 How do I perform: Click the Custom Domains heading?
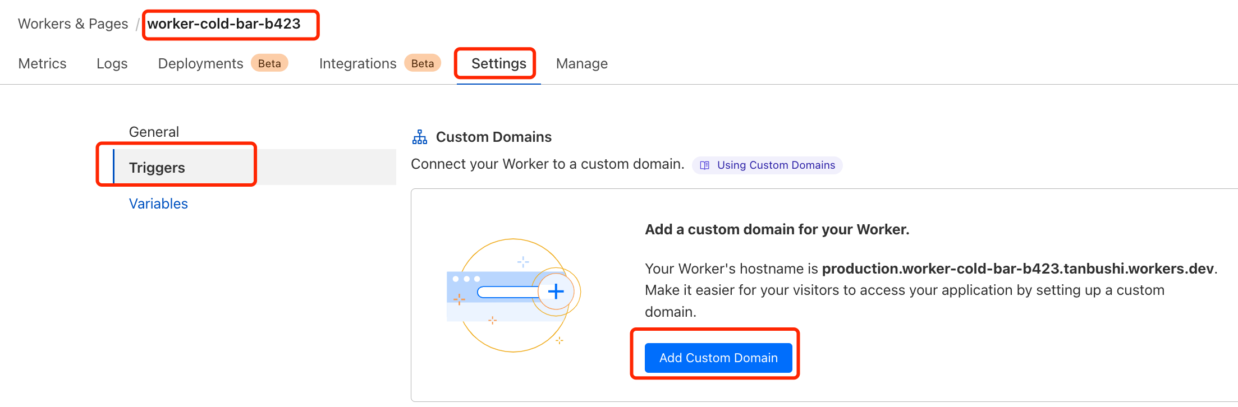(x=494, y=137)
